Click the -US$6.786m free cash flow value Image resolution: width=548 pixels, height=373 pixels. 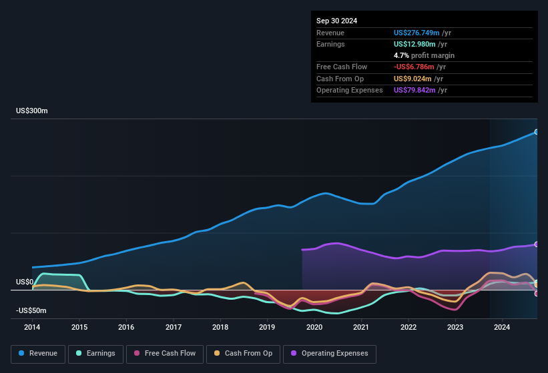coord(414,67)
